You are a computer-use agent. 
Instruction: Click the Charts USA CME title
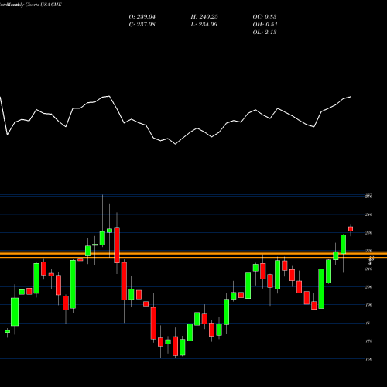click(43, 5)
